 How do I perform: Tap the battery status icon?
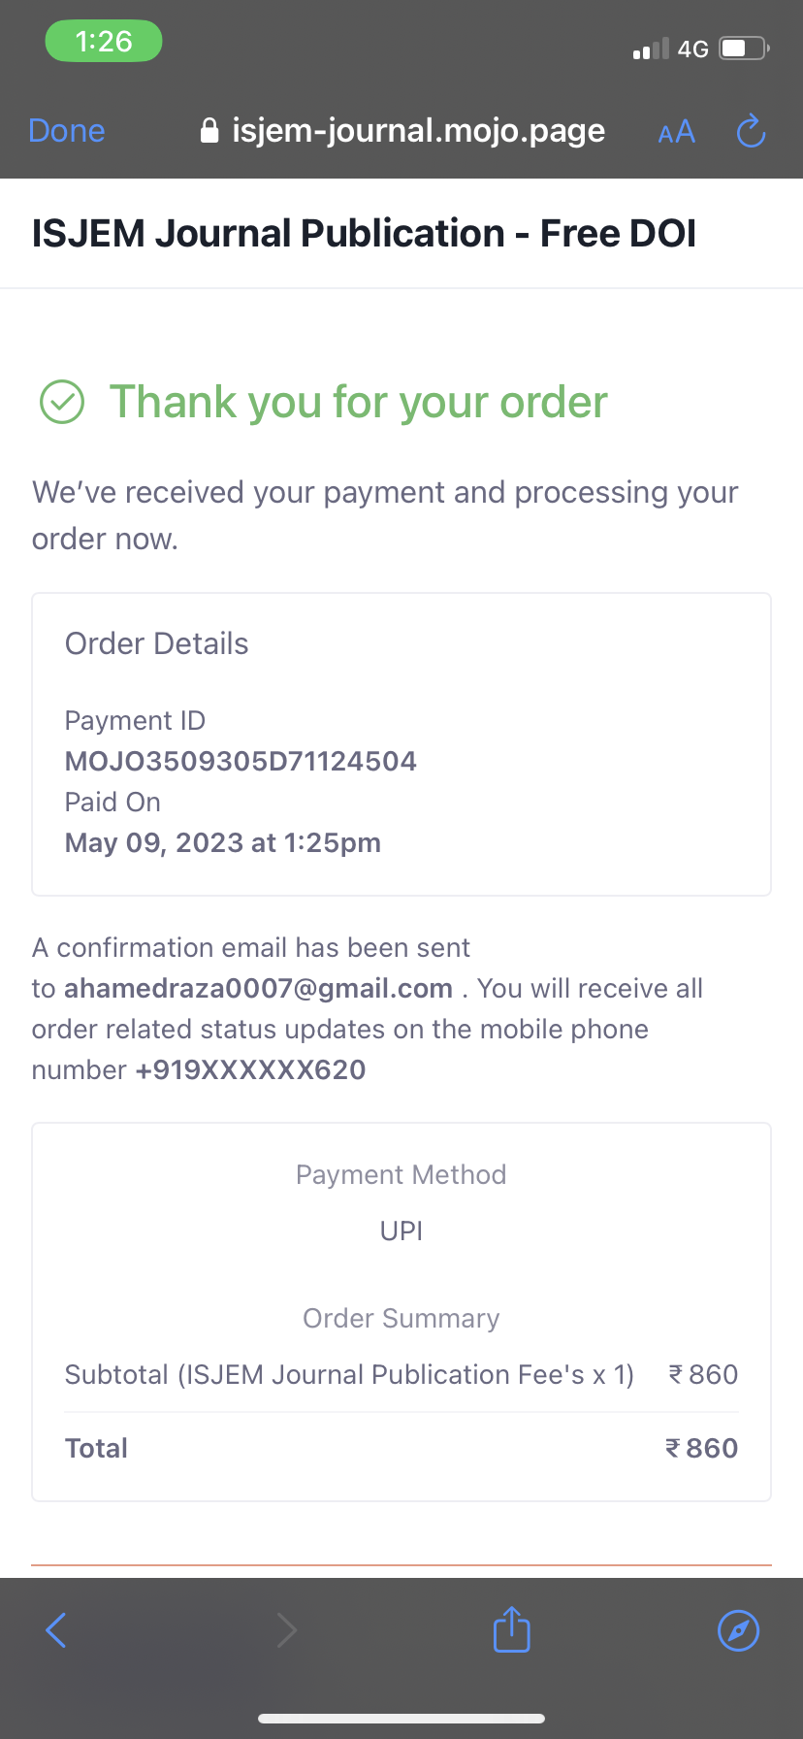click(744, 48)
